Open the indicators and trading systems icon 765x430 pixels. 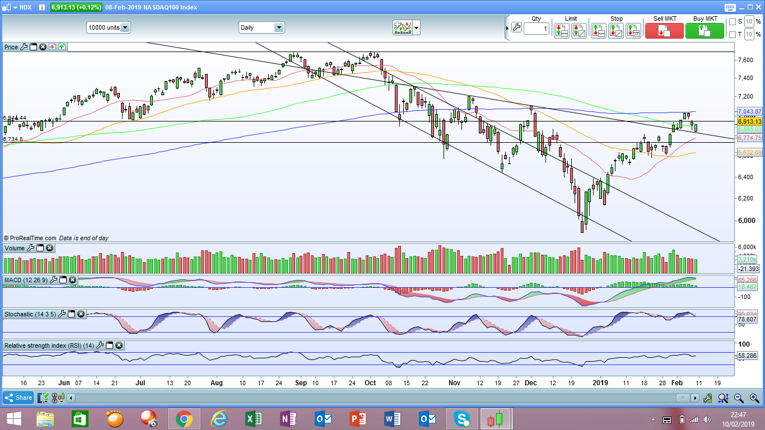(x=403, y=27)
